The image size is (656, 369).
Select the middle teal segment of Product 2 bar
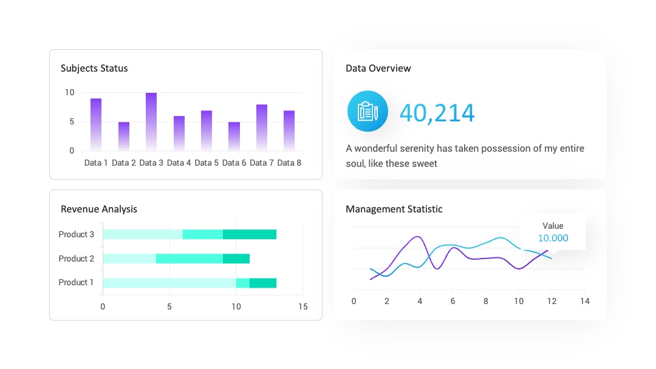pos(190,259)
